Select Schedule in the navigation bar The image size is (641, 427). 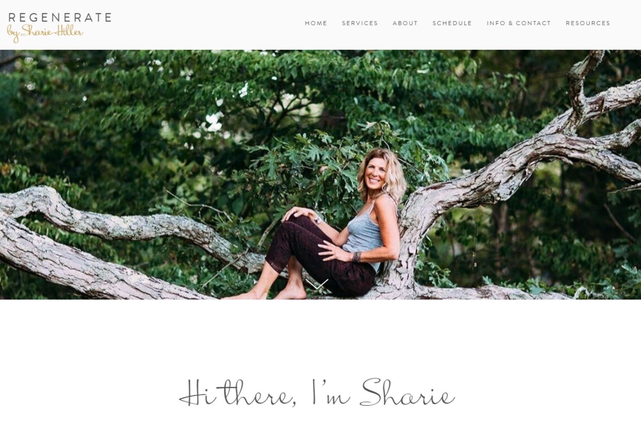click(452, 23)
